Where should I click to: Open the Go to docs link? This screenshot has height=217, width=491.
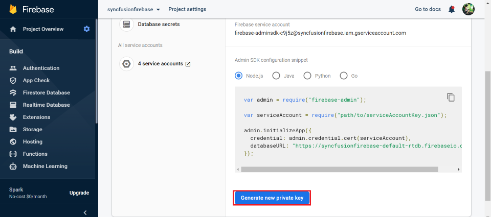pos(428,9)
